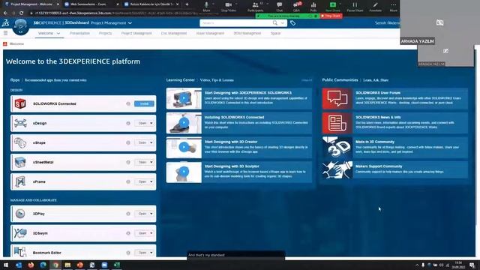Open Makers Support Community link
The image size is (480, 270).
(x=379, y=166)
